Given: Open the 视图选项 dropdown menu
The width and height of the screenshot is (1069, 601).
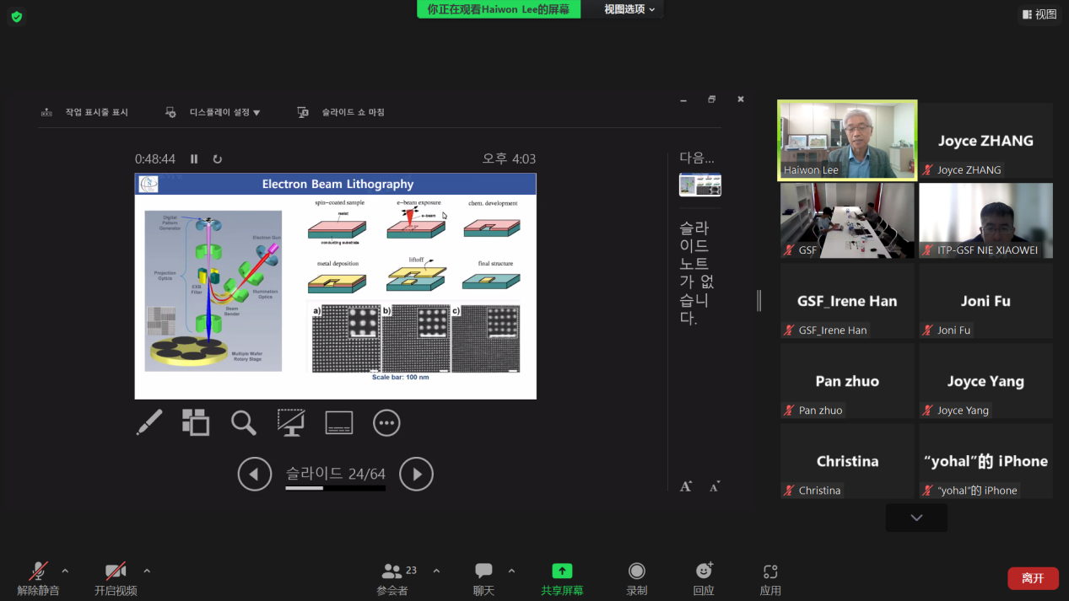Looking at the screenshot, I should coord(629,9).
